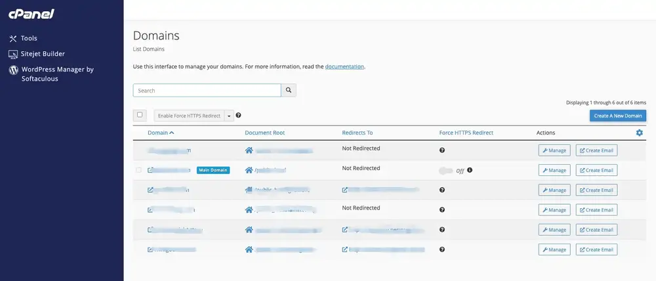Click Manage in the last row
Image resolution: width=656 pixels, height=281 pixels.
554,249
